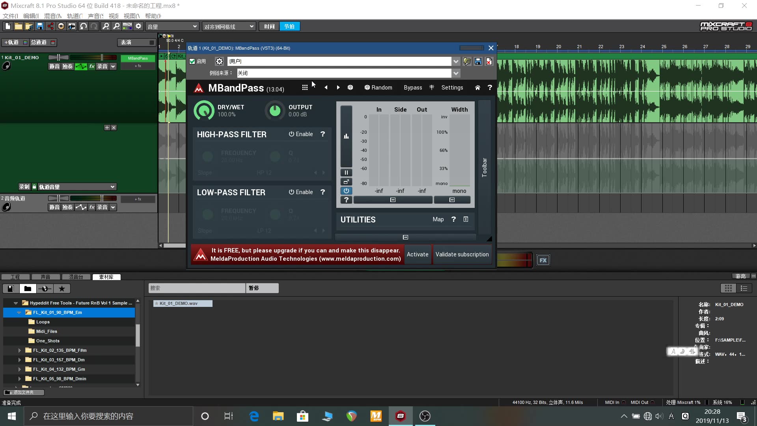757x426 pixels.
Task: Open a project with the folder icon
Action: click(x=19, y=26)
